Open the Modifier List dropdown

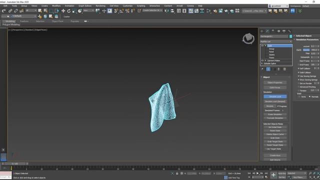276,41
